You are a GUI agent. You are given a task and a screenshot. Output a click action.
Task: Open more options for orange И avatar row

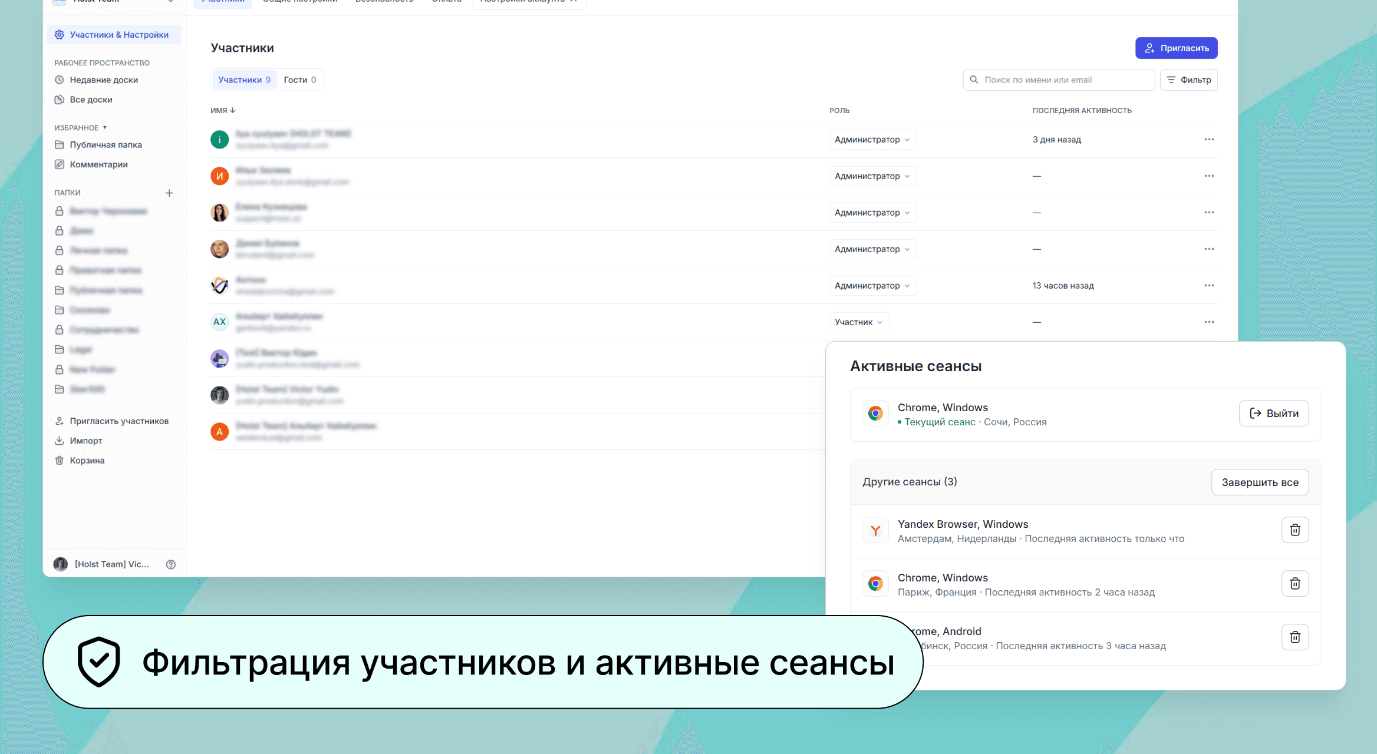coord(1209,176)
